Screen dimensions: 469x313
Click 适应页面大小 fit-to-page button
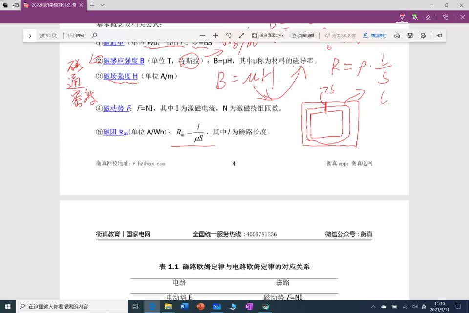pos(267,35)
